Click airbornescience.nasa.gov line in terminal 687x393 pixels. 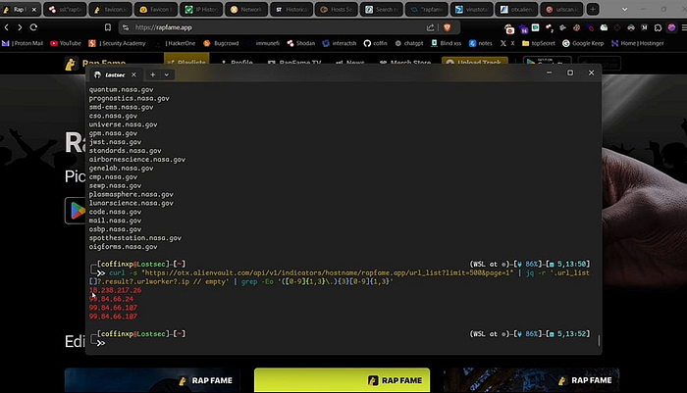137,160
